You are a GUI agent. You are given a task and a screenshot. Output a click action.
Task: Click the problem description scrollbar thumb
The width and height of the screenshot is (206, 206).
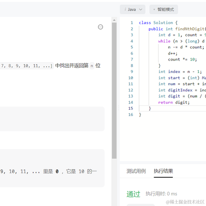tap(114, 90)
